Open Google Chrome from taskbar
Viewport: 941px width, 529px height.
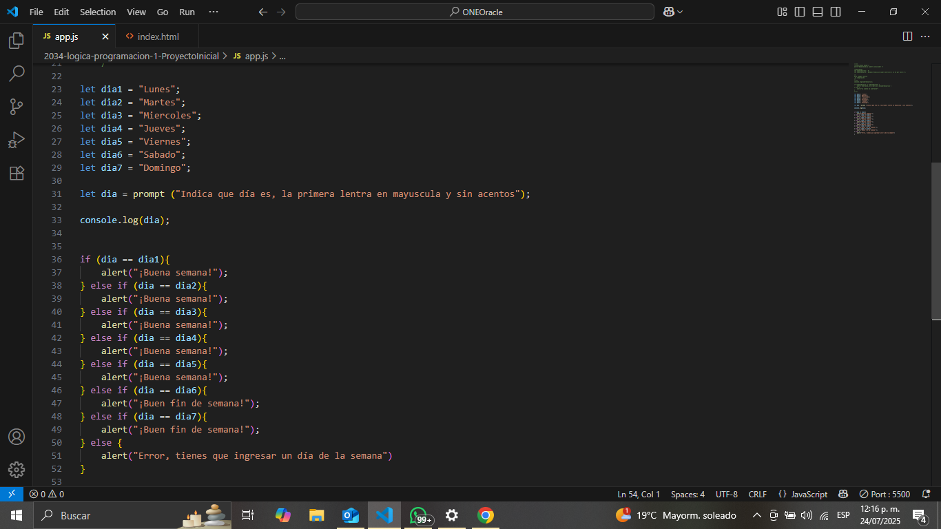pyautogui.click(x=486, y=515)
